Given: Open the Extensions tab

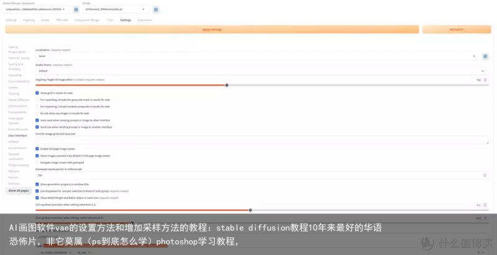Looking at the screenshot, I should (145, 20).
